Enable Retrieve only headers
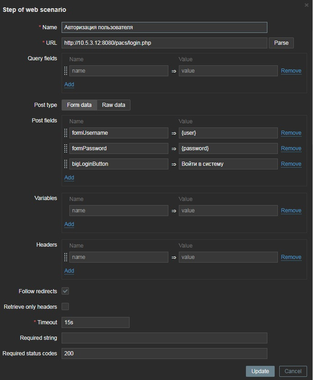 click(x=65, y=306)
